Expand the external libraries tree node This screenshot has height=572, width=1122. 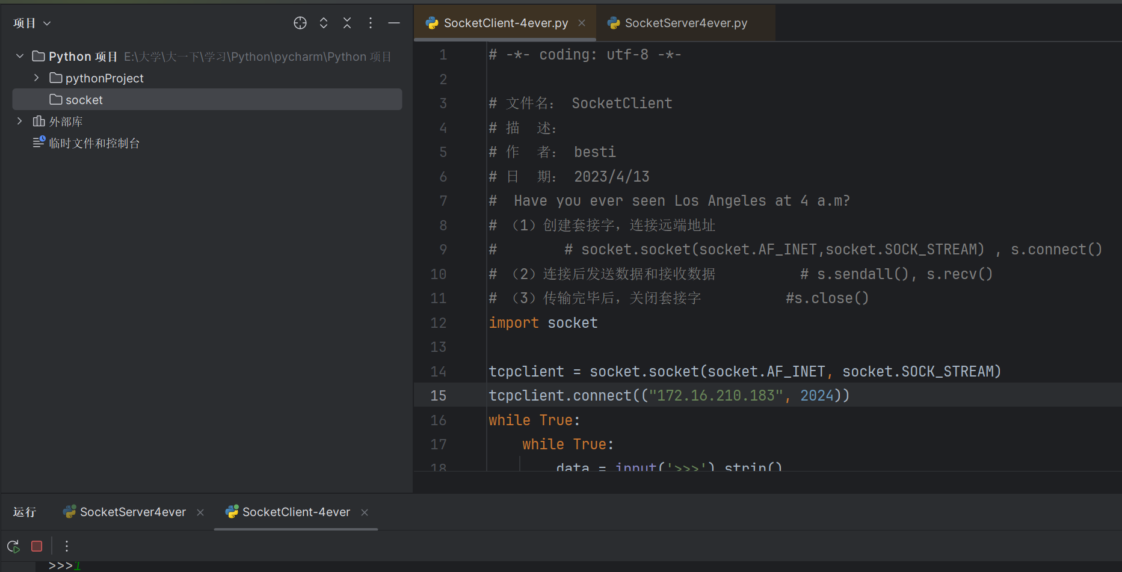pyautogui.click(x=20, y=121)
